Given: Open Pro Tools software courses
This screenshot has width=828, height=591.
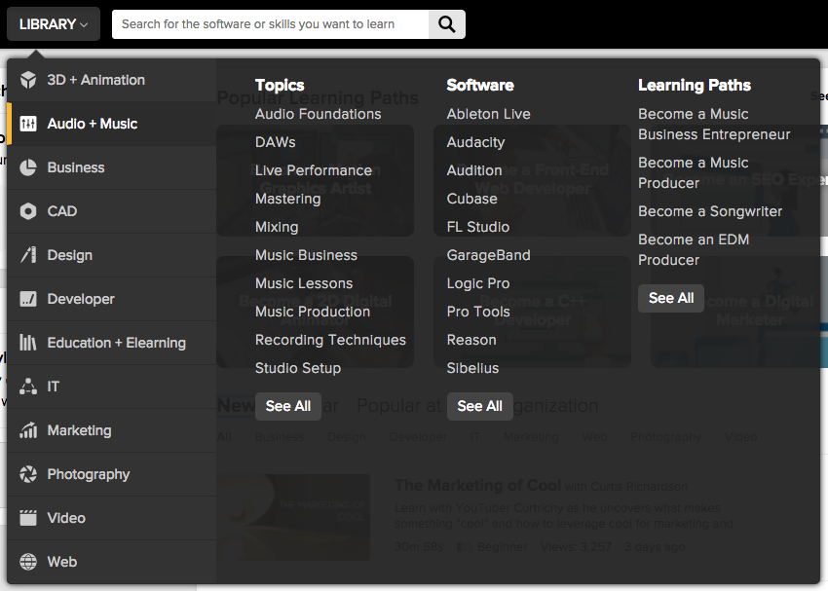Looking at the screenshot, I should [478, 312].
